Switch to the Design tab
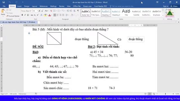The image size is (180, 101). pos(27,6)
